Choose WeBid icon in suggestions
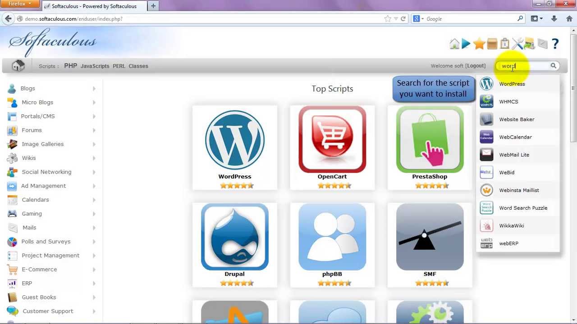This screenshot has height=324, width=577. tap(486, 172)
